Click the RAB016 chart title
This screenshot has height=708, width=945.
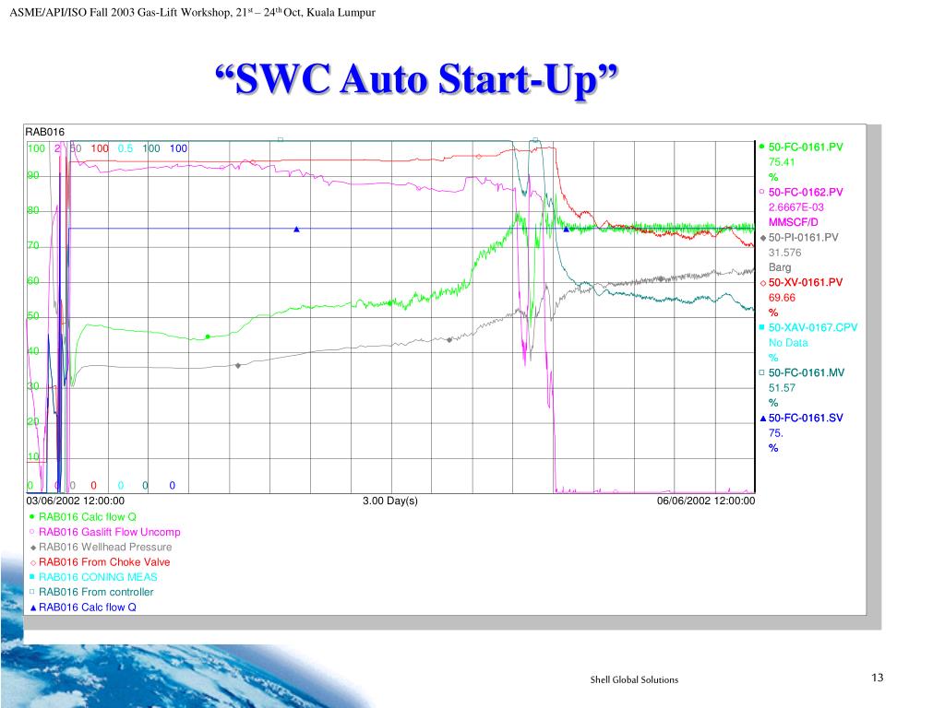click(x=44, y=132)
